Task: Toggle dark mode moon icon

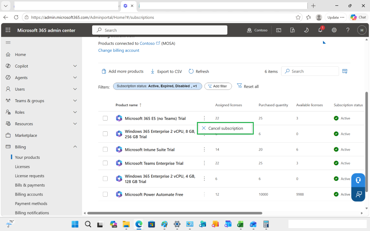Action: tap(306, 30)
